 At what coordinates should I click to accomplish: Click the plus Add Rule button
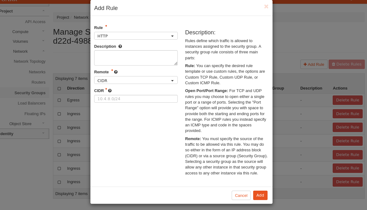tap(314, 64)
